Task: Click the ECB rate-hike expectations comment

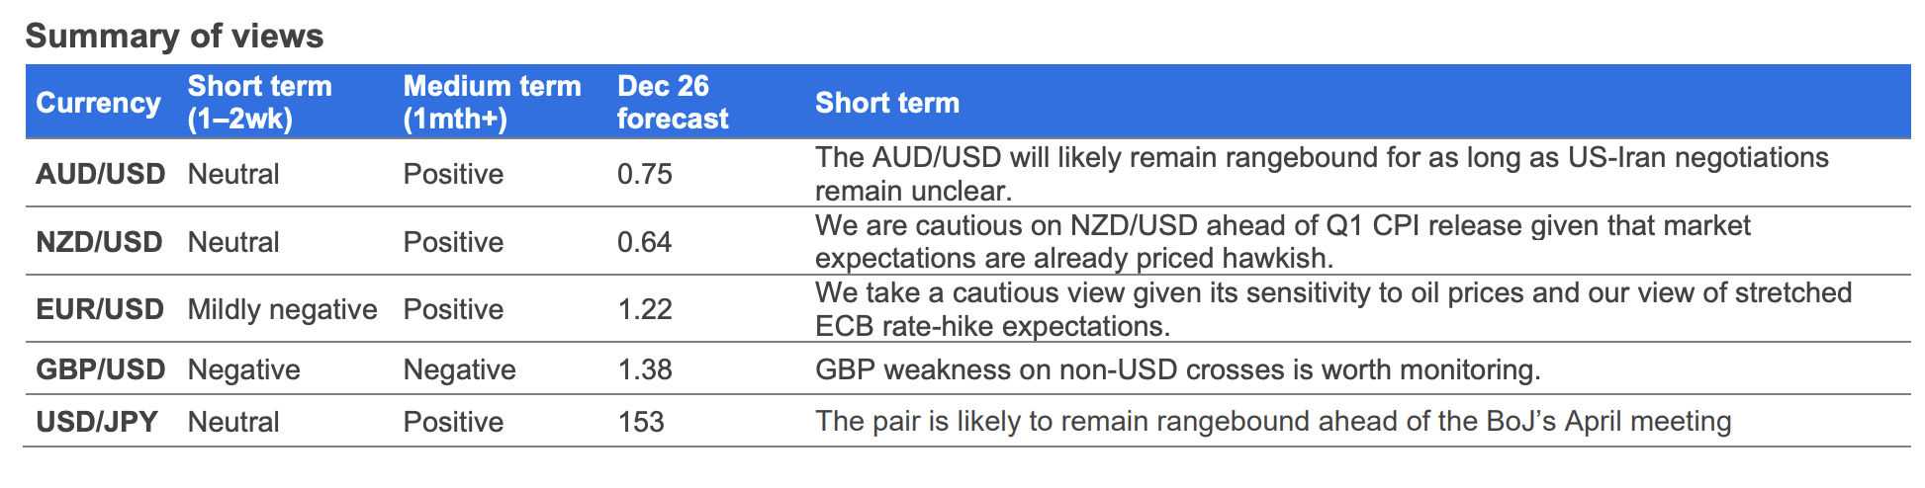Action: point(1332,309)
